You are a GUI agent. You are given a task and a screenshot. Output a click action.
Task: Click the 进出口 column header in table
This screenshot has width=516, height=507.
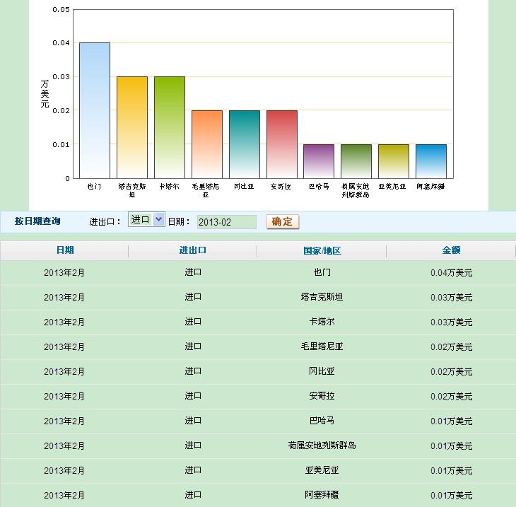[x=193, y=250]
